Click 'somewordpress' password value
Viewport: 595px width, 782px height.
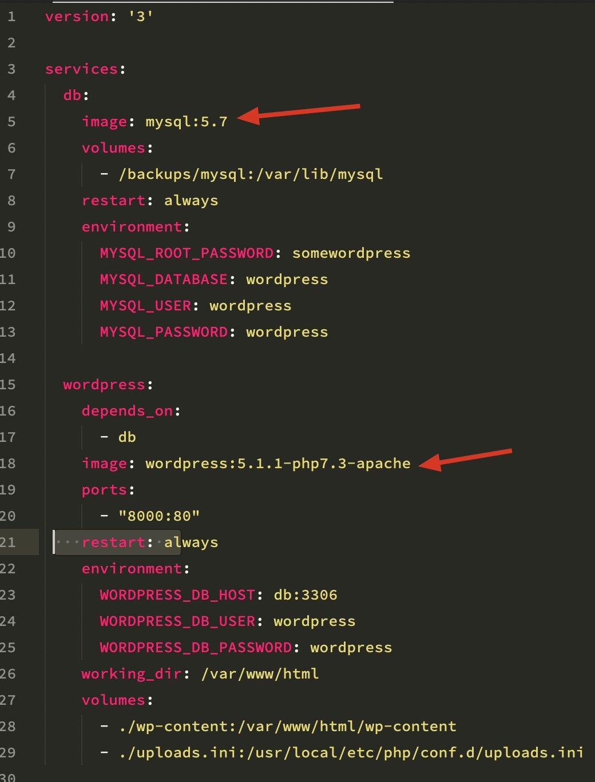click(x=351, y=253)
